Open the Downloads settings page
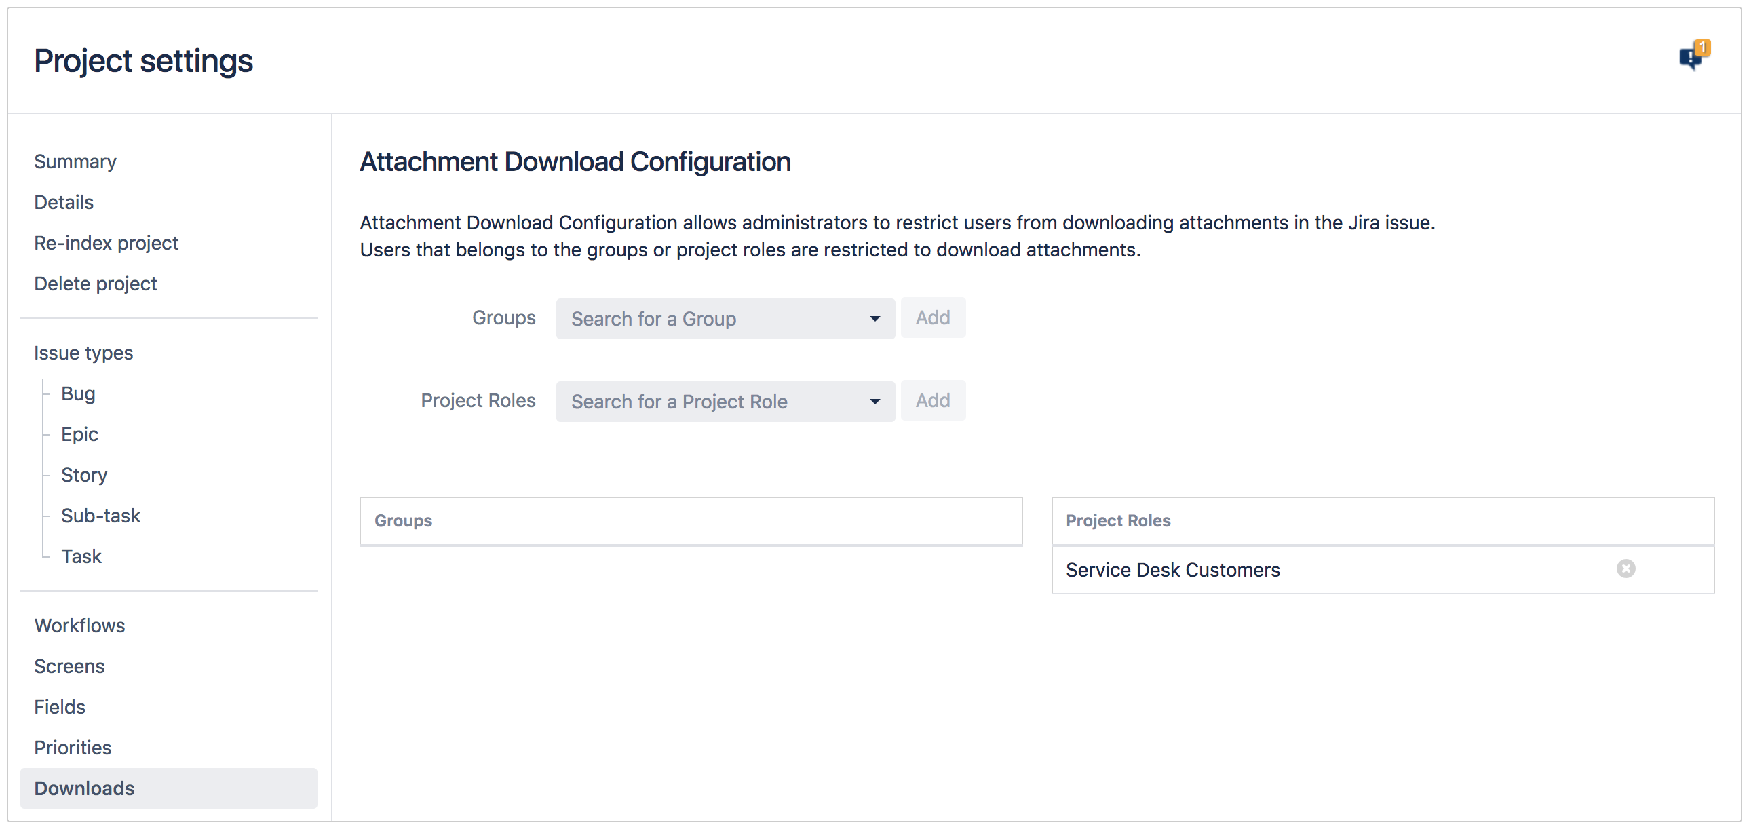 tap(83, 788)
